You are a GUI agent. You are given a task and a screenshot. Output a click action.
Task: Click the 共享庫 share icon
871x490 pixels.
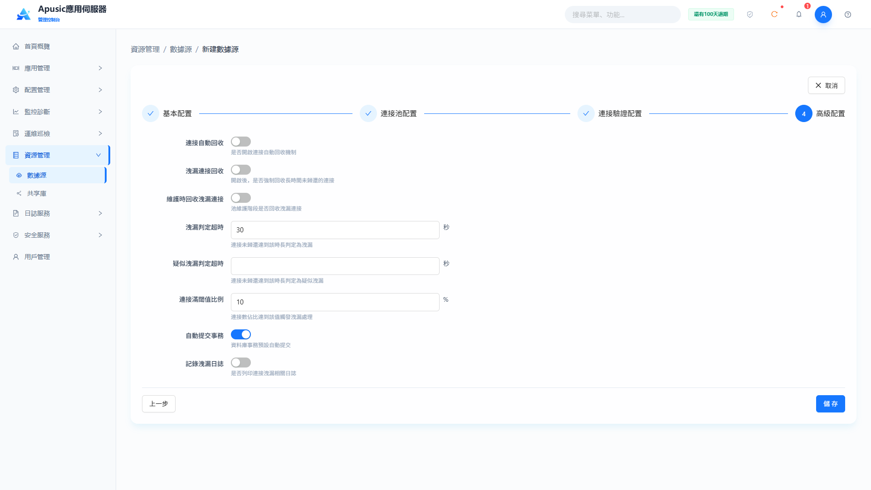coord(19,193)
